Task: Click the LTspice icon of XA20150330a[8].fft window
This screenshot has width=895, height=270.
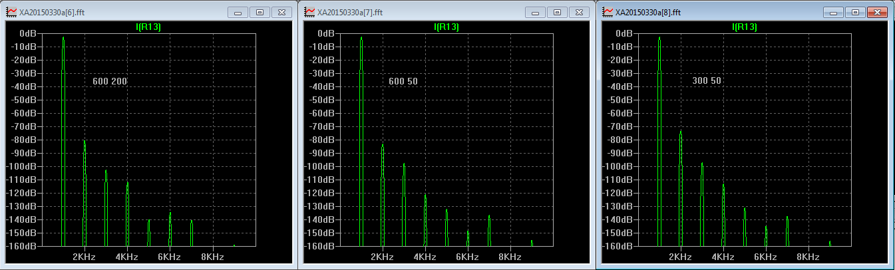Action: (x=608, y=12)
